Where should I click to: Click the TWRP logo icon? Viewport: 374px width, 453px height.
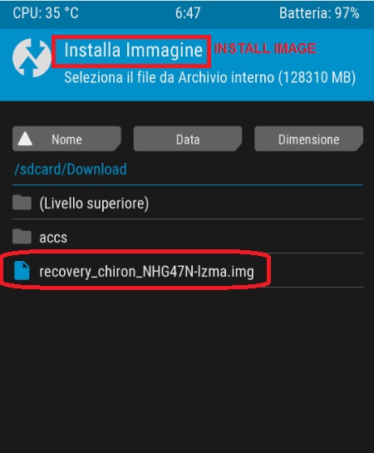(32, 58)
